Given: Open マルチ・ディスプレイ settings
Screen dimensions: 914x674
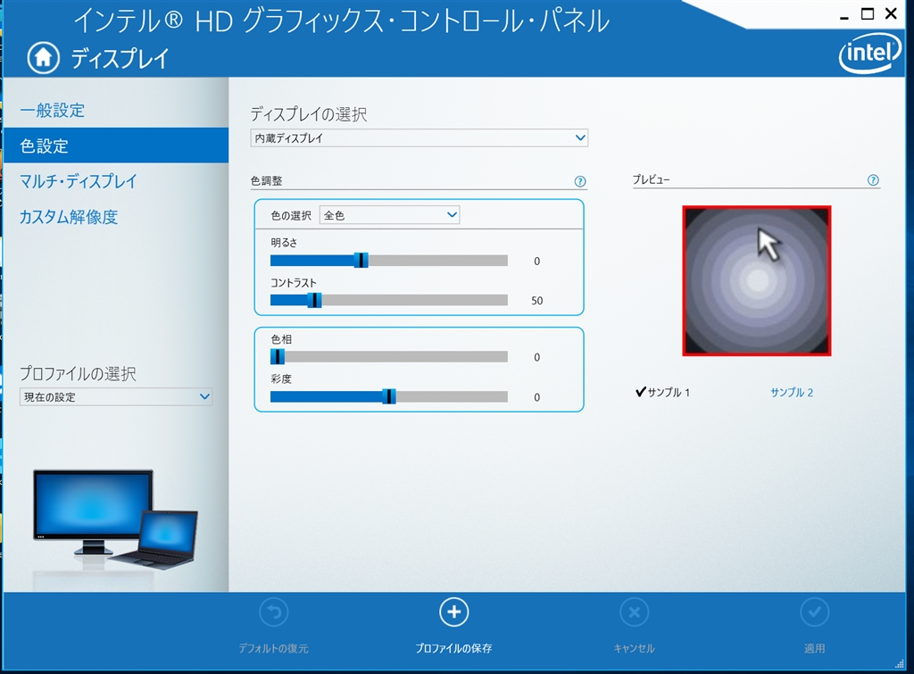Looking at the screenshot, I should [x=79, y=181].
